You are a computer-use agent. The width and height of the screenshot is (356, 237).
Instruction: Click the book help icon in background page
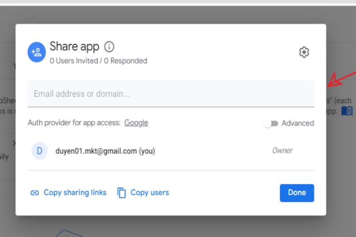click(347, 111)
